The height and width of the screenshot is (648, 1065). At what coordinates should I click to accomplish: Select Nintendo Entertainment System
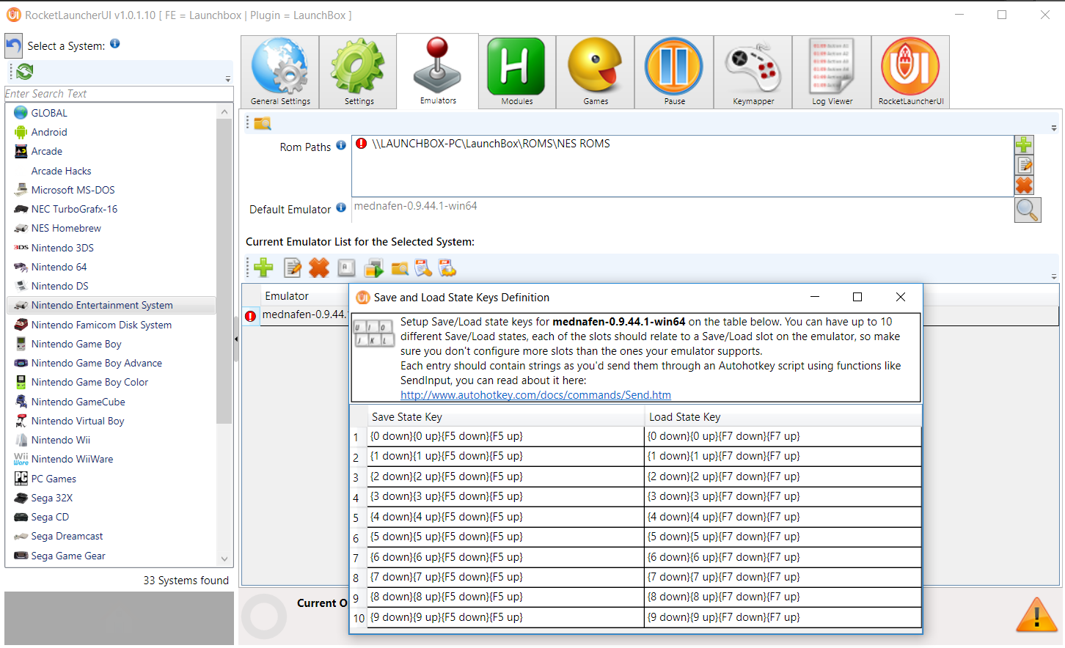click(111, 305)
